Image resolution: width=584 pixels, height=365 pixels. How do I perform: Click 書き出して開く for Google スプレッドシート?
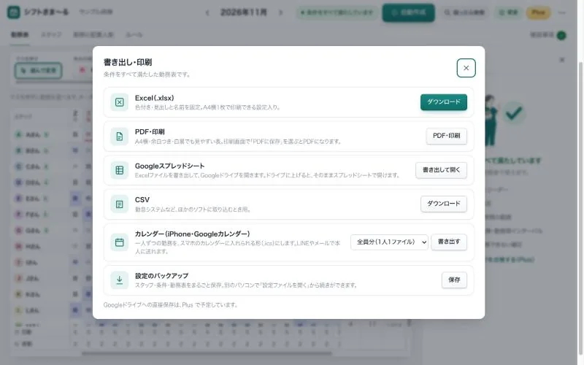pos(441,170)
